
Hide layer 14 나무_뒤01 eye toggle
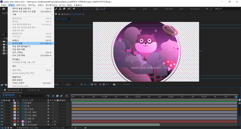coord(2,112)
